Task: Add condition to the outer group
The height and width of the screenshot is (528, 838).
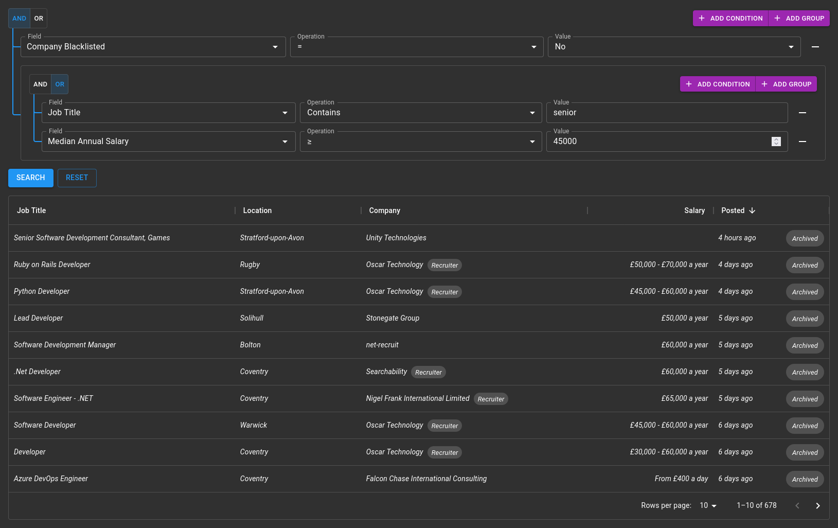Action: pos(730,19)
